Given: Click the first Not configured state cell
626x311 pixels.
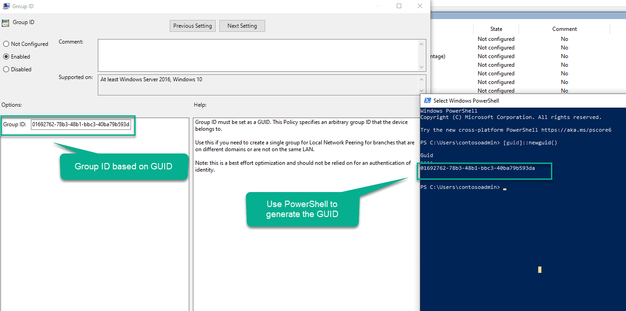Looking at the screenshot, I should 496,39.
